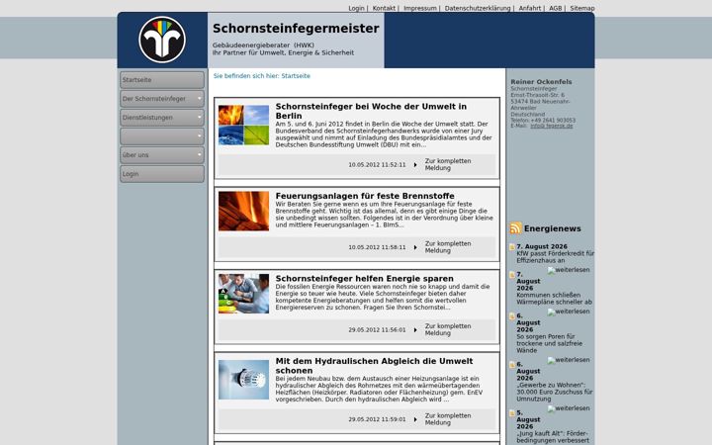Open weiterlesen image under Kommunen Wärmepläne news

coord(569,311)
